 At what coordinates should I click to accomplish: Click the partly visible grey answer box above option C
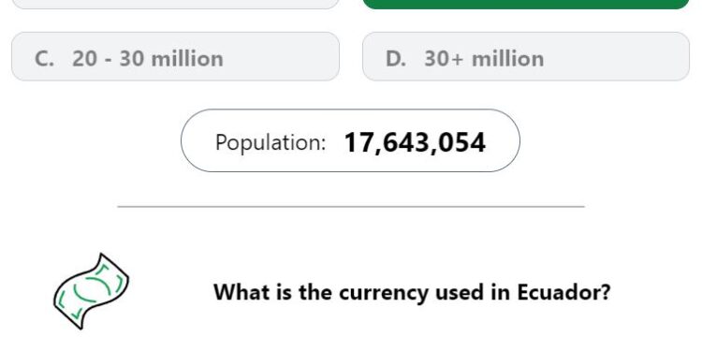tap(176, 4)
